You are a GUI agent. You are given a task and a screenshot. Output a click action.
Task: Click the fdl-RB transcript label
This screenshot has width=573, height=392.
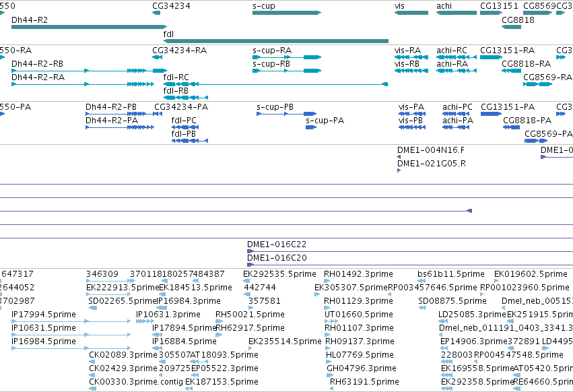176,90
